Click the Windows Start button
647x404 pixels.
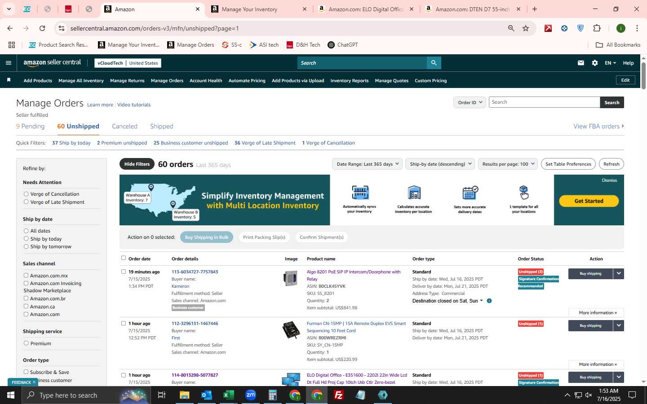(x=11, y=395)
